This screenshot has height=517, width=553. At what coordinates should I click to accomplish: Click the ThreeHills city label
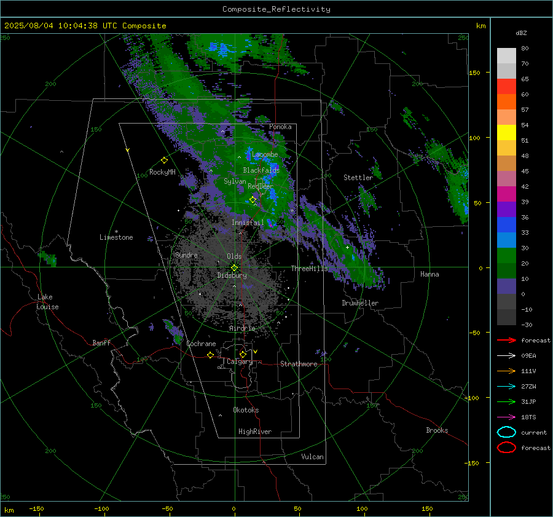pos(309,269)
